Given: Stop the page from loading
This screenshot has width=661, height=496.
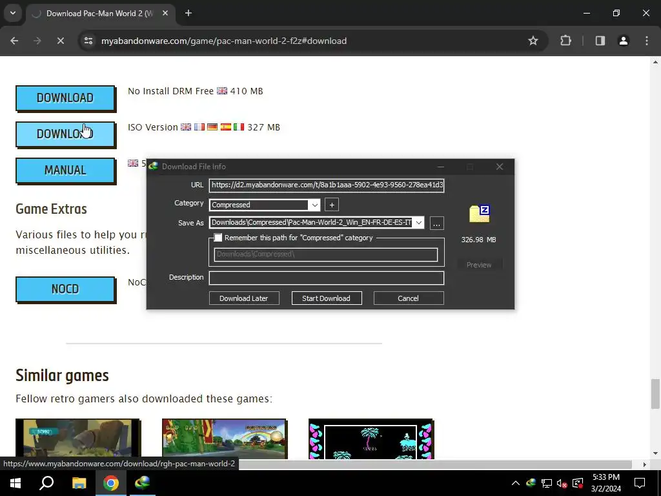Looking at the screenshot, I should 60,41.
